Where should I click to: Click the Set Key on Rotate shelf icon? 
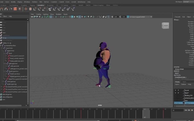pyautogui.click(x=39, y=9)
